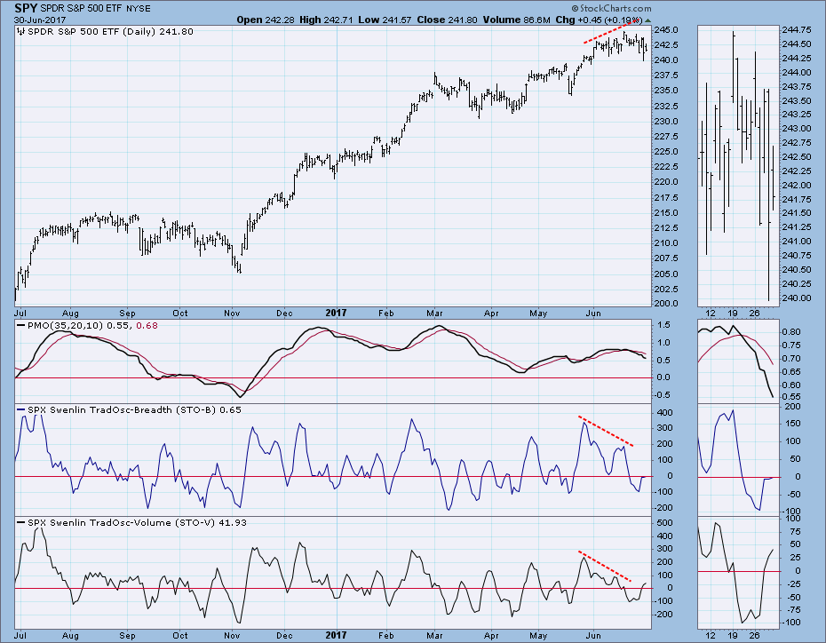Click the 1.5 label on PMO axis

pyautogui.click(x=663, y=325)
